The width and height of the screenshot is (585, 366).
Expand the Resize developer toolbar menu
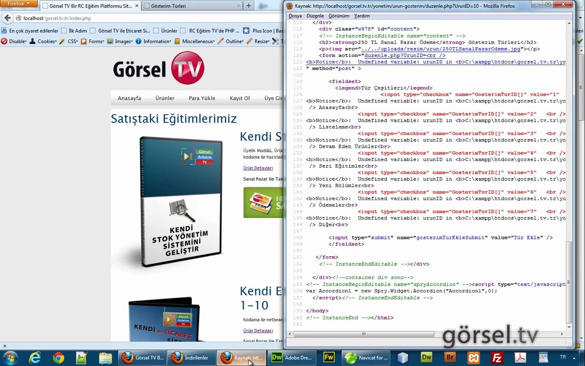pyautogui.click(x=258, y=41)
